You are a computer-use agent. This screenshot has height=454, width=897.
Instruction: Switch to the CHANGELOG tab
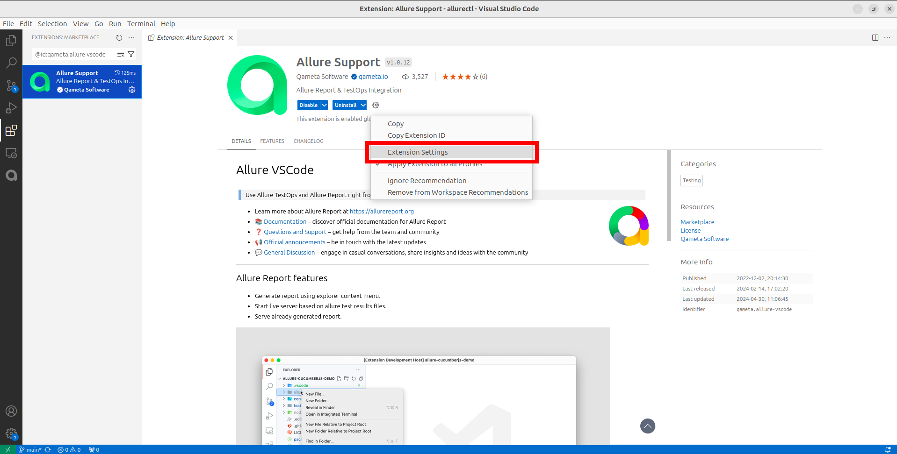pyautogui.click(x=308, y=141)
